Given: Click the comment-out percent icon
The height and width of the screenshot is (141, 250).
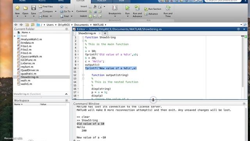Looking at the screenshot, I should pos(90,11).
